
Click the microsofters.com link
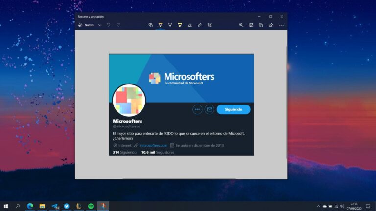(x=153, y=145)
